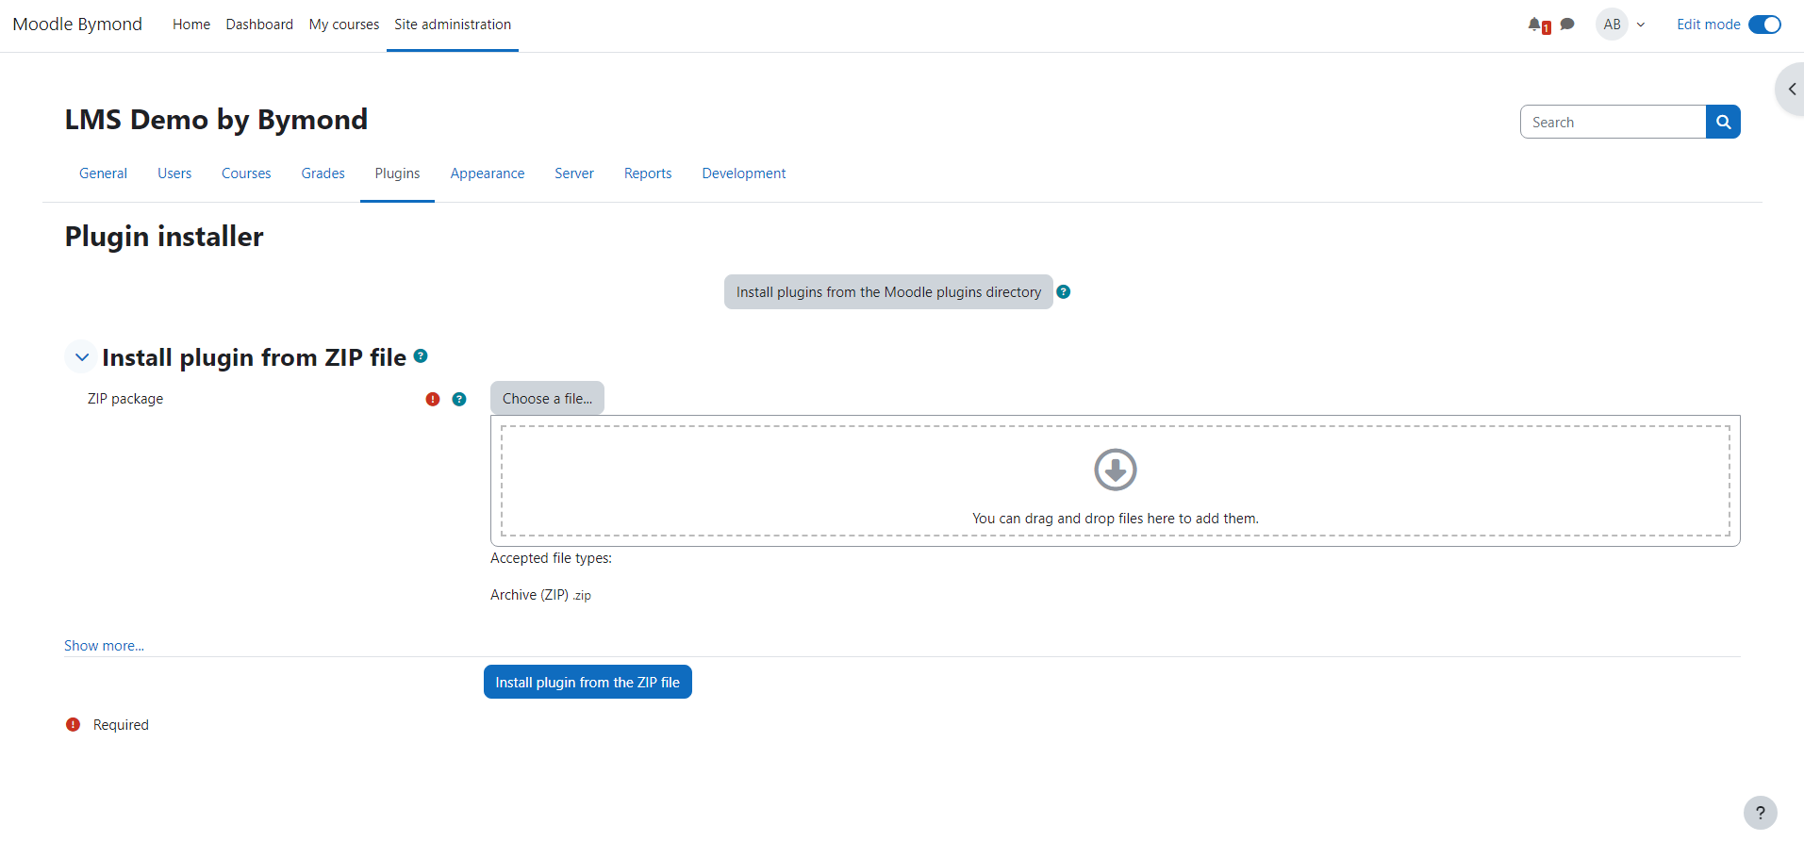Switch to the General tab
This screenshot has height=858, width=1804.
[x=103, y=173]
